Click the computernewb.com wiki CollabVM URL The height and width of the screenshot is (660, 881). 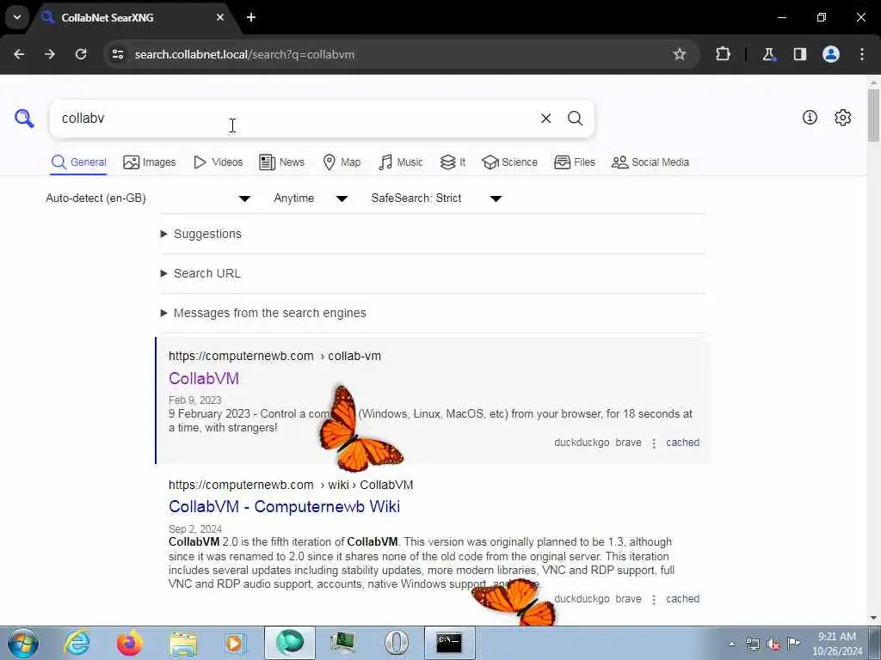point(291,485)
